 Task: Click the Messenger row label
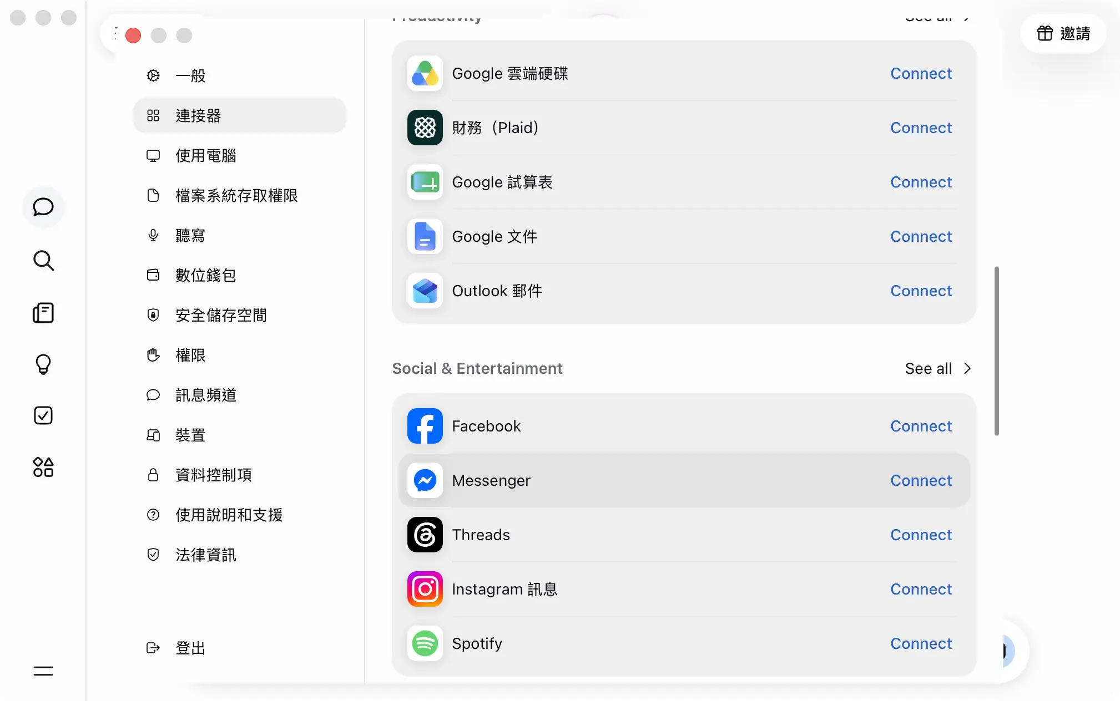[x=491, y=480]
